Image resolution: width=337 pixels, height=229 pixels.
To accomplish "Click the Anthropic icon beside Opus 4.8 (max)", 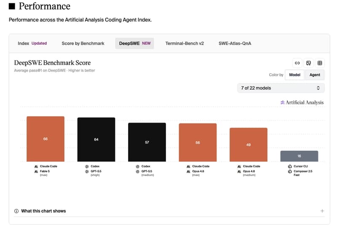I will pos(188,171).
